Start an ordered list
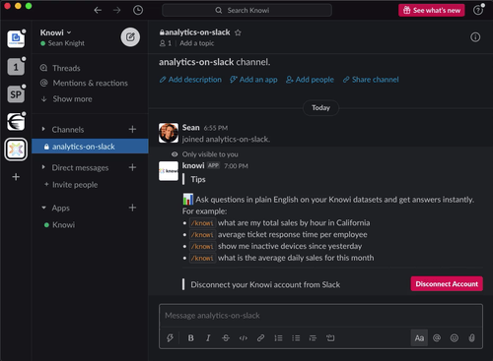Screen dimensions: 493x361 click(278, 338)
